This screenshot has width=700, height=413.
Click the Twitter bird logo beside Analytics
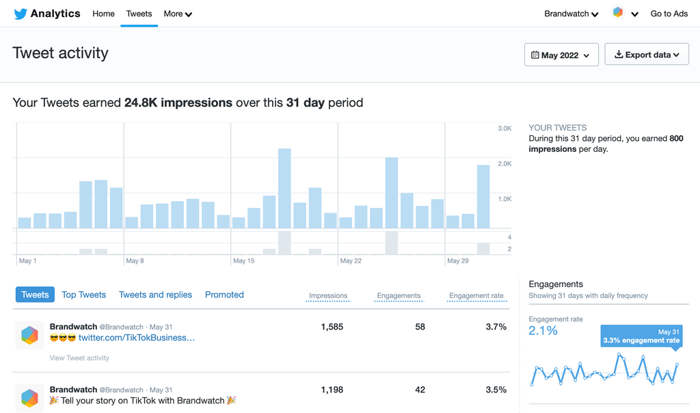[x=20, y=13]
